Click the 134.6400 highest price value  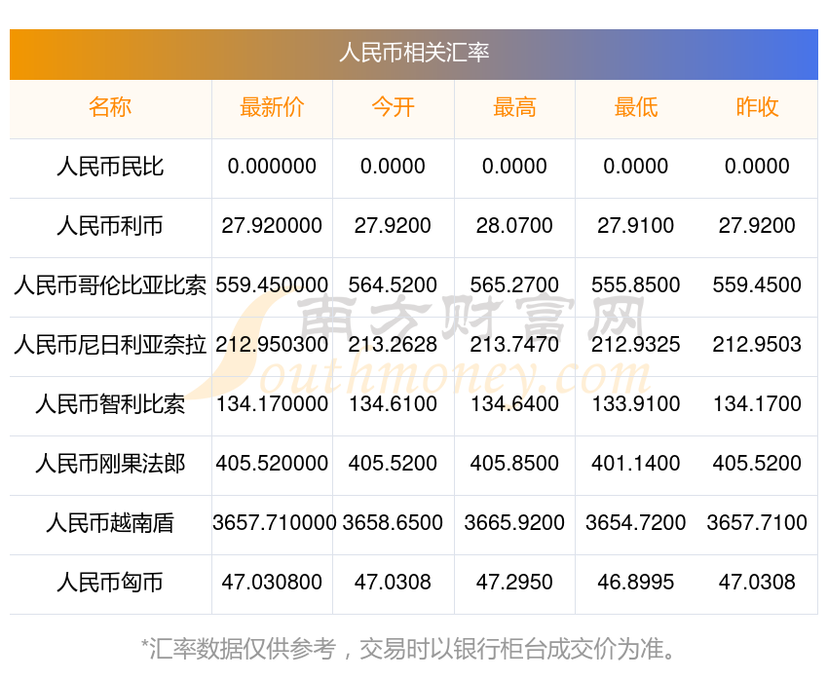tap(514, 404)
